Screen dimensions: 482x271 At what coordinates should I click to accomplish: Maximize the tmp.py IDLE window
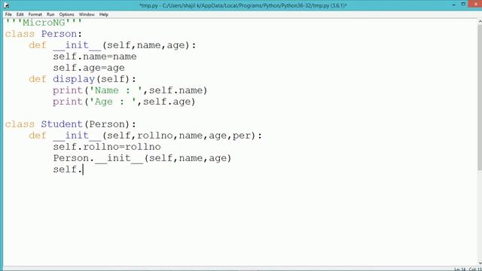click(463, 5)
